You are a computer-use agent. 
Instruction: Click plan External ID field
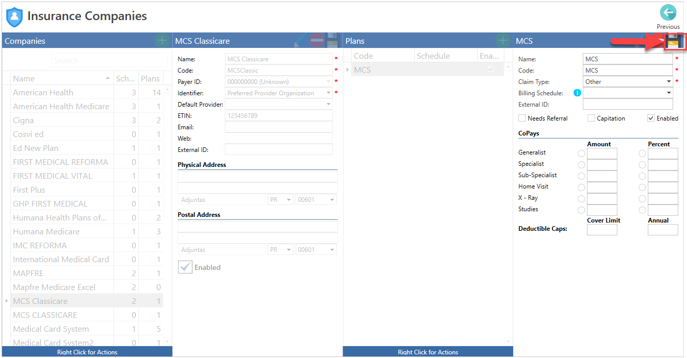click(x=628, y=104)
